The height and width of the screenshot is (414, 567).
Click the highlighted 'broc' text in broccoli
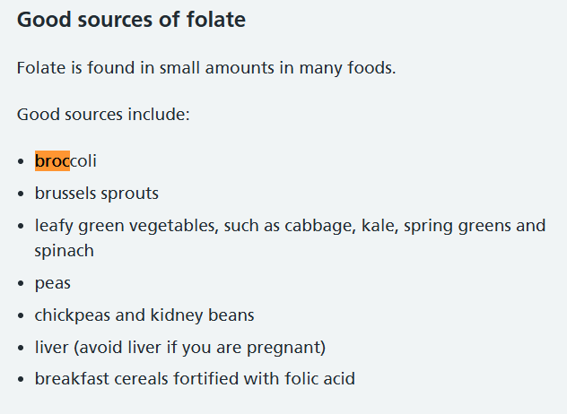click(52, 161)
